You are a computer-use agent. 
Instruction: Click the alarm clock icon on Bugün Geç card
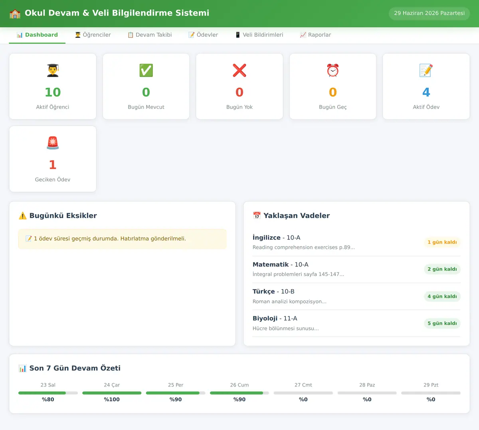333,70
